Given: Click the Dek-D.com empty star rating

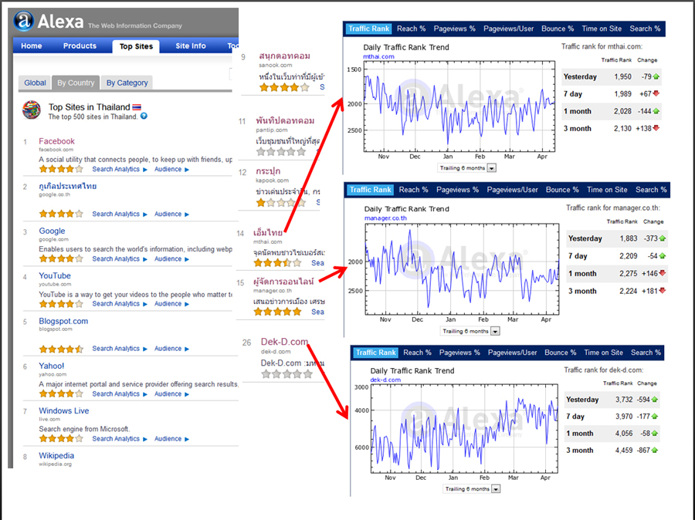Looking at the screenshot, I should point(286,374).
